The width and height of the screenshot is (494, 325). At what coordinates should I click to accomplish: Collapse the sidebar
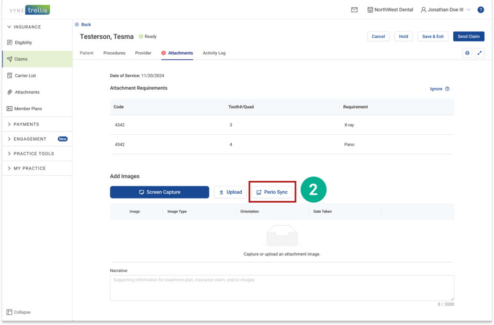point(19,312)
